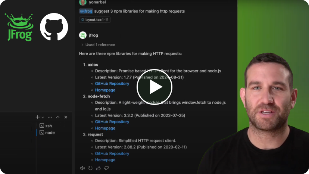Play the JFrog demo video
309x174 pixels.
click(x=154, y=87)
